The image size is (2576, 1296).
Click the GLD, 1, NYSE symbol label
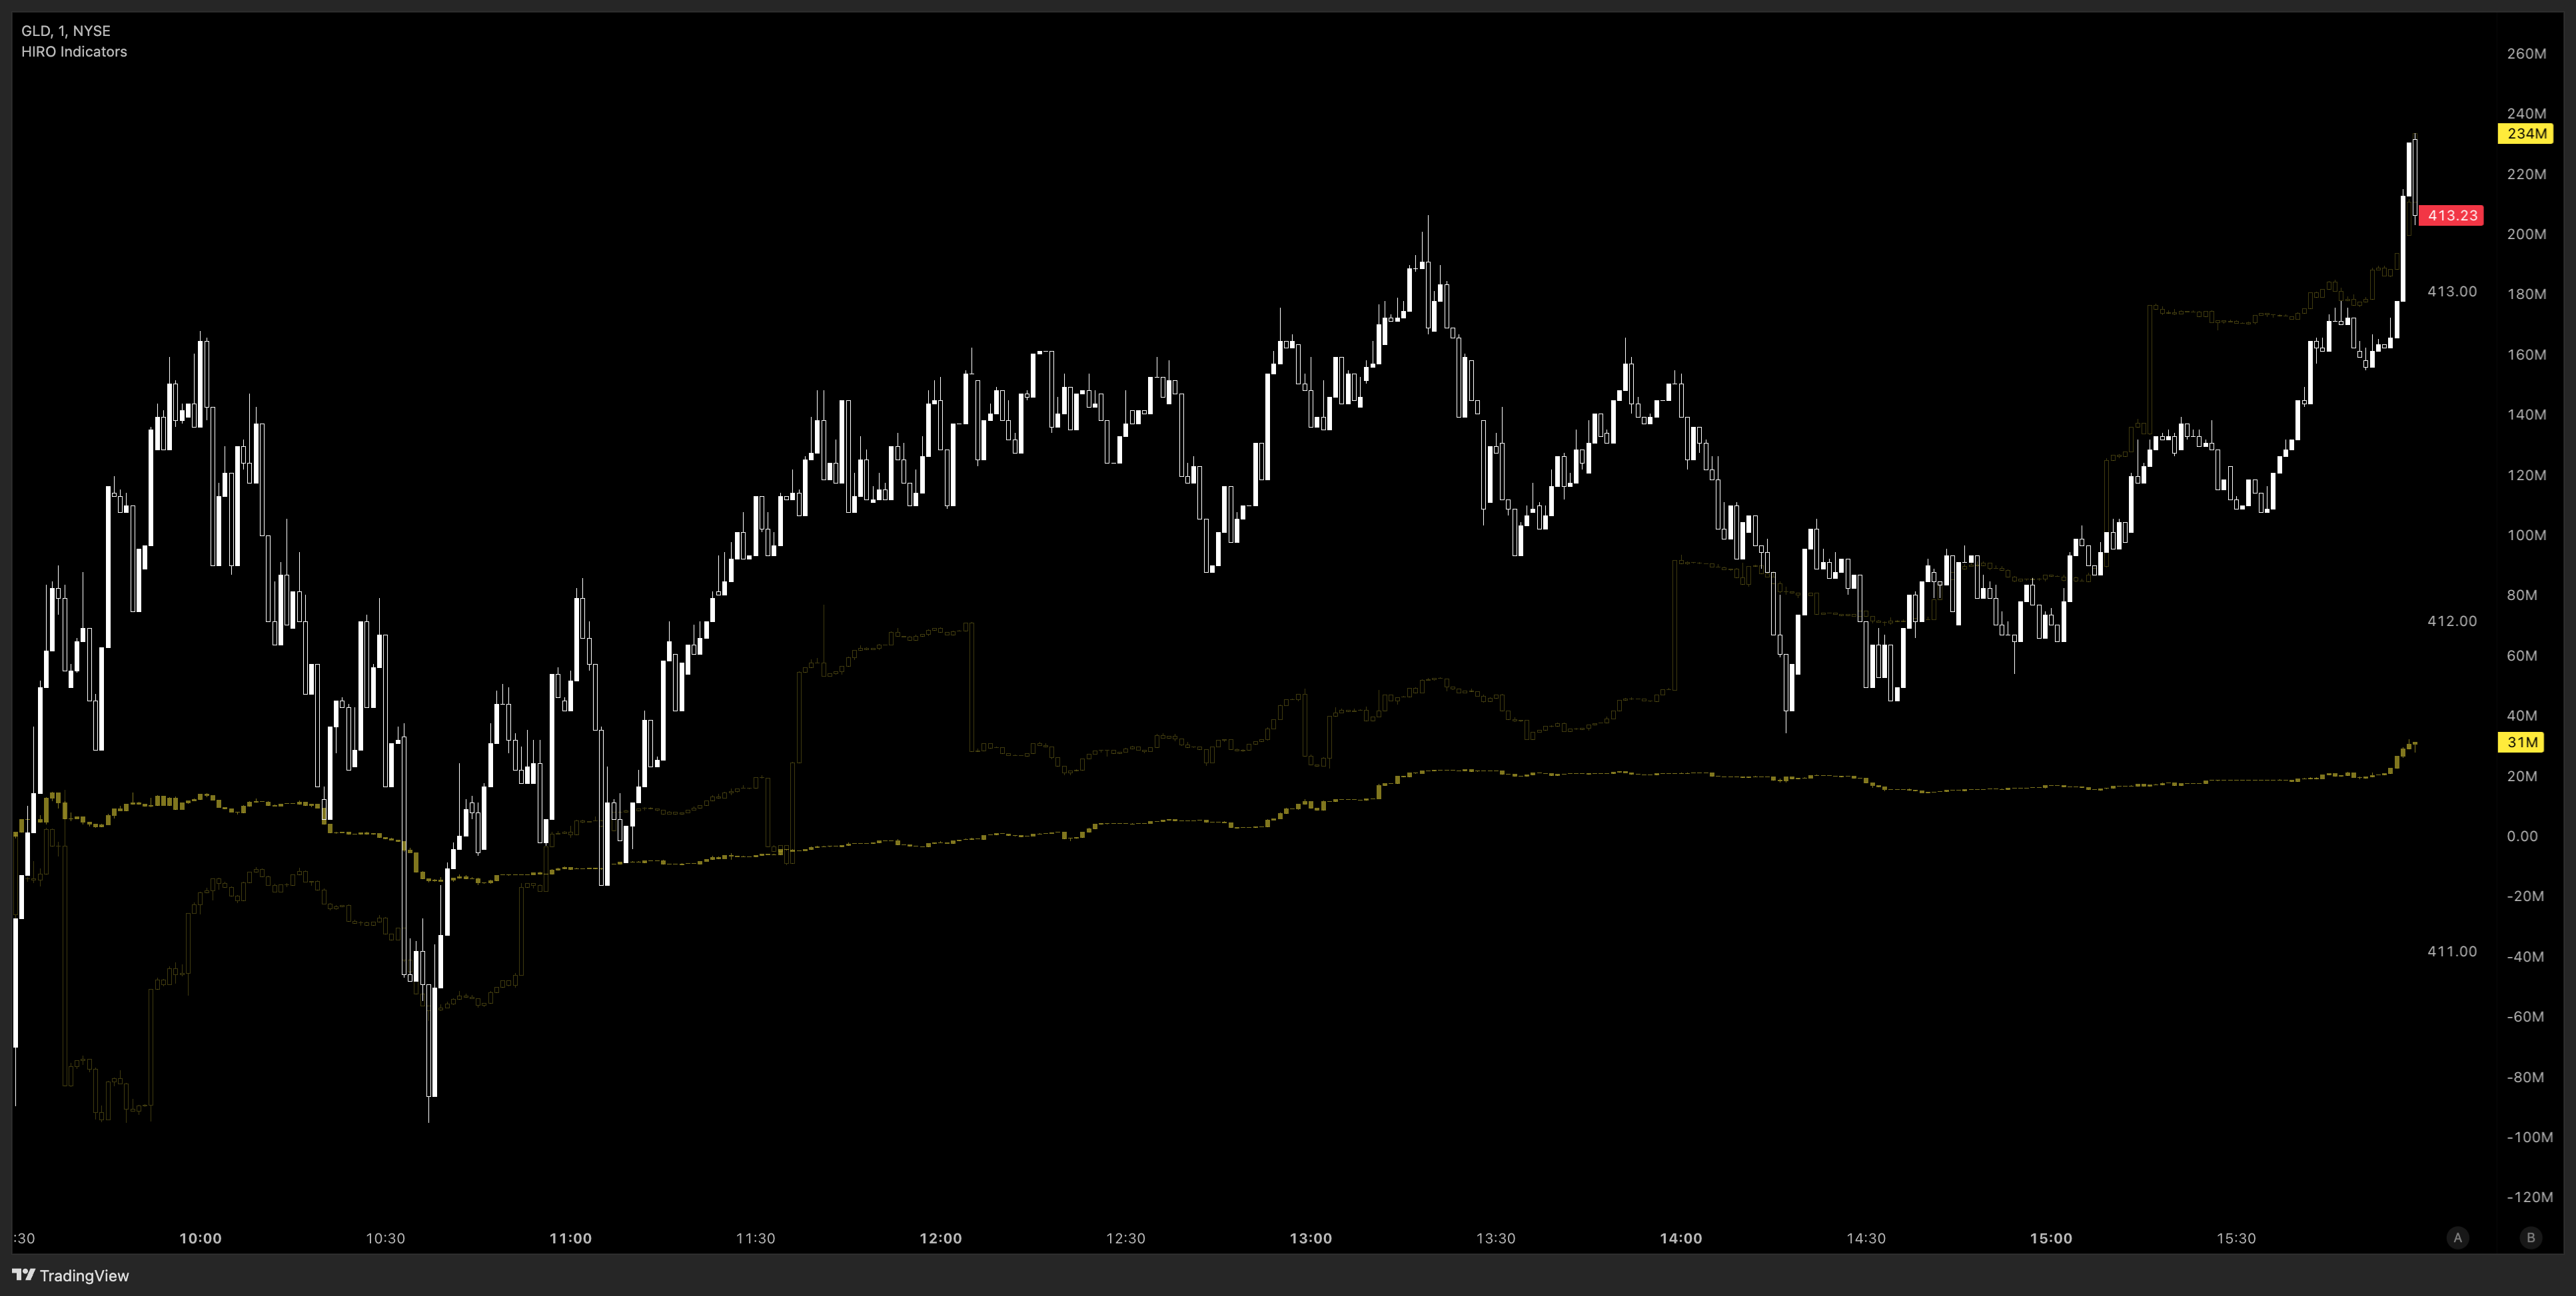pos(66,31)
